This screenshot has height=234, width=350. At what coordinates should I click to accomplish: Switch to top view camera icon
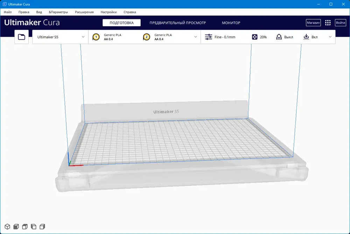[25, 227]
